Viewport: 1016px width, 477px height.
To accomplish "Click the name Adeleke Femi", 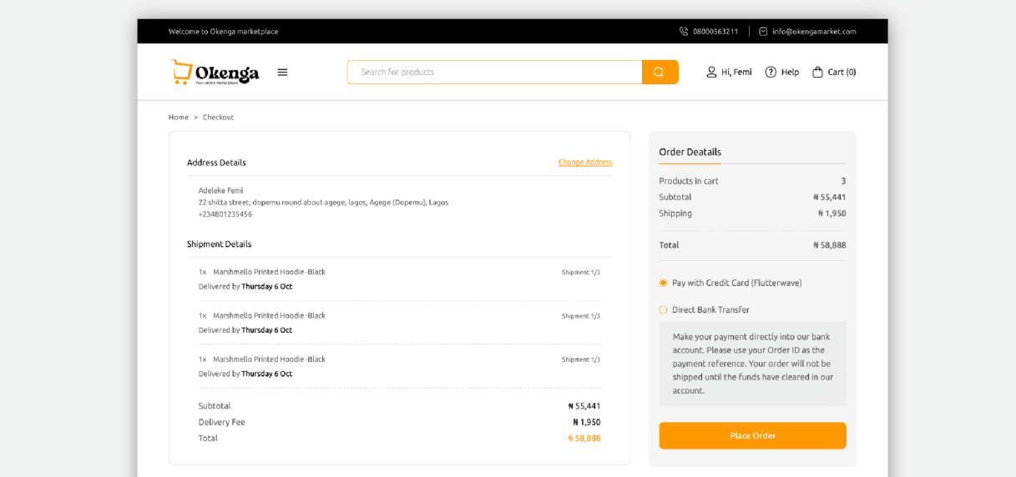I will tap(220, 190).
